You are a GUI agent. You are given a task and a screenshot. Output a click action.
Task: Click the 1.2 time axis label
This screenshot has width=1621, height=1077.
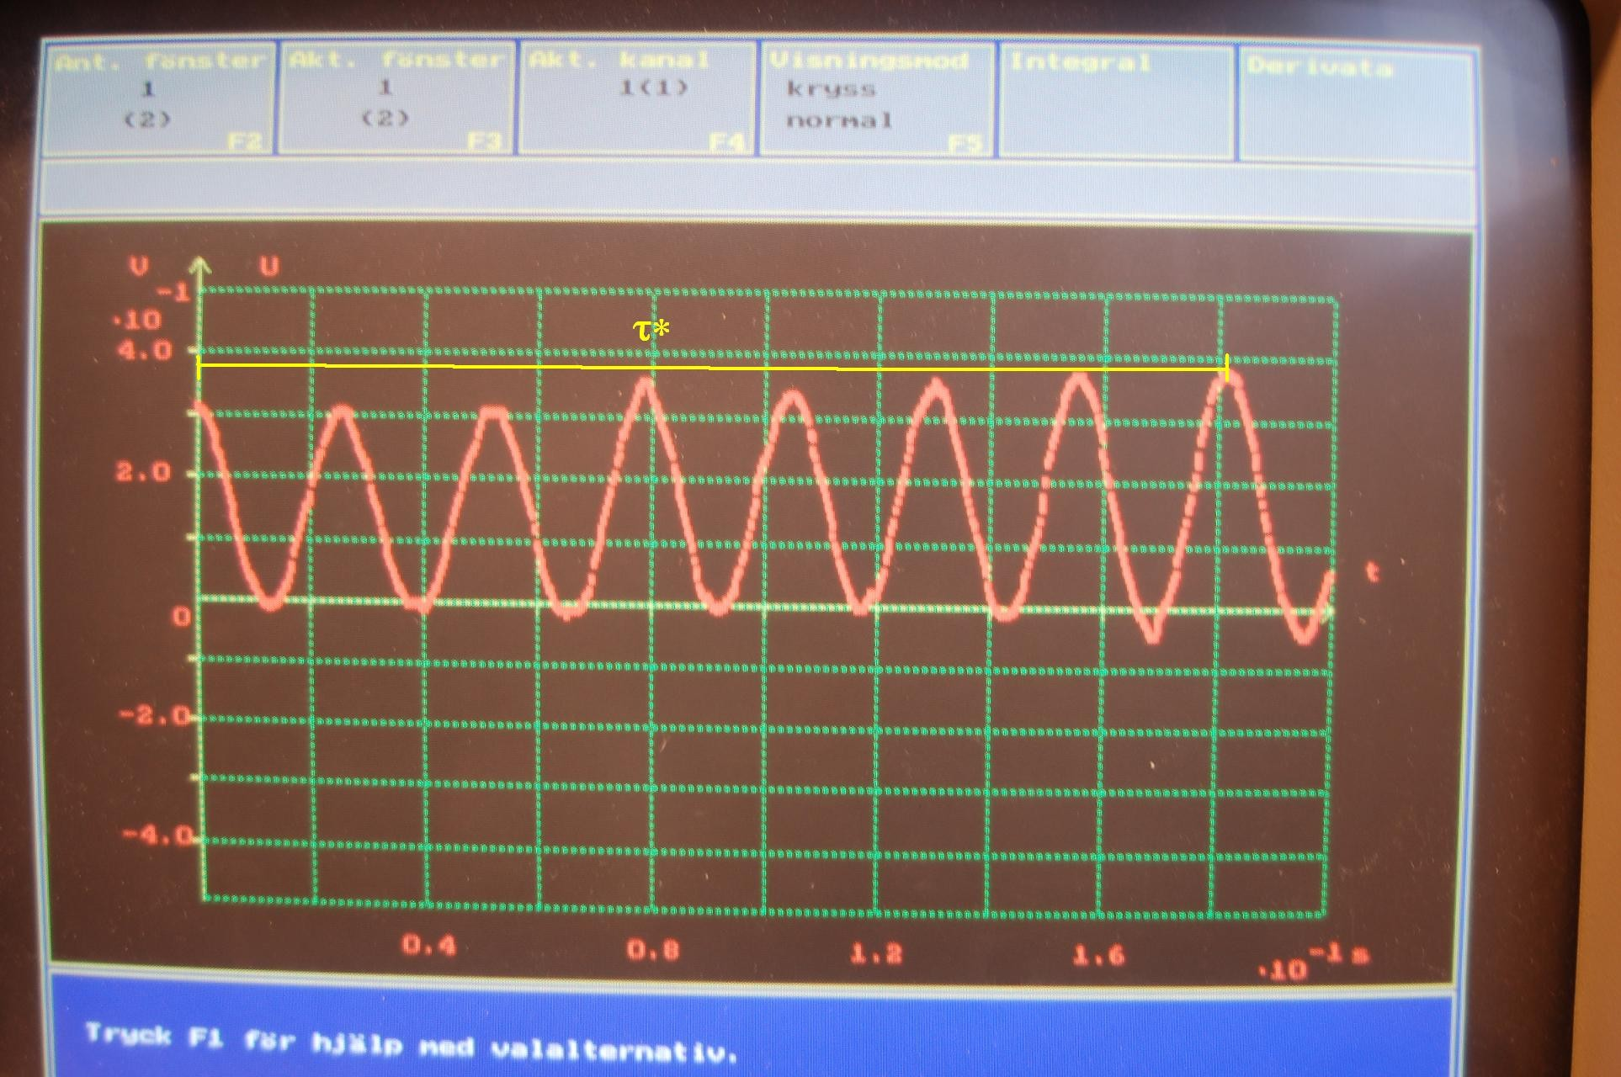(876, 953)
